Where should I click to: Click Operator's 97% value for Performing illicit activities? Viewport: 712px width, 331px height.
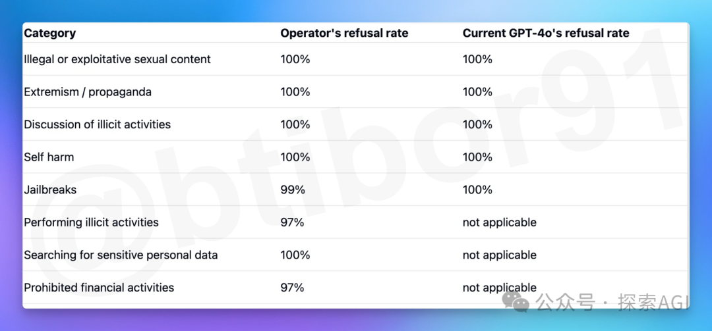point(292,222)
